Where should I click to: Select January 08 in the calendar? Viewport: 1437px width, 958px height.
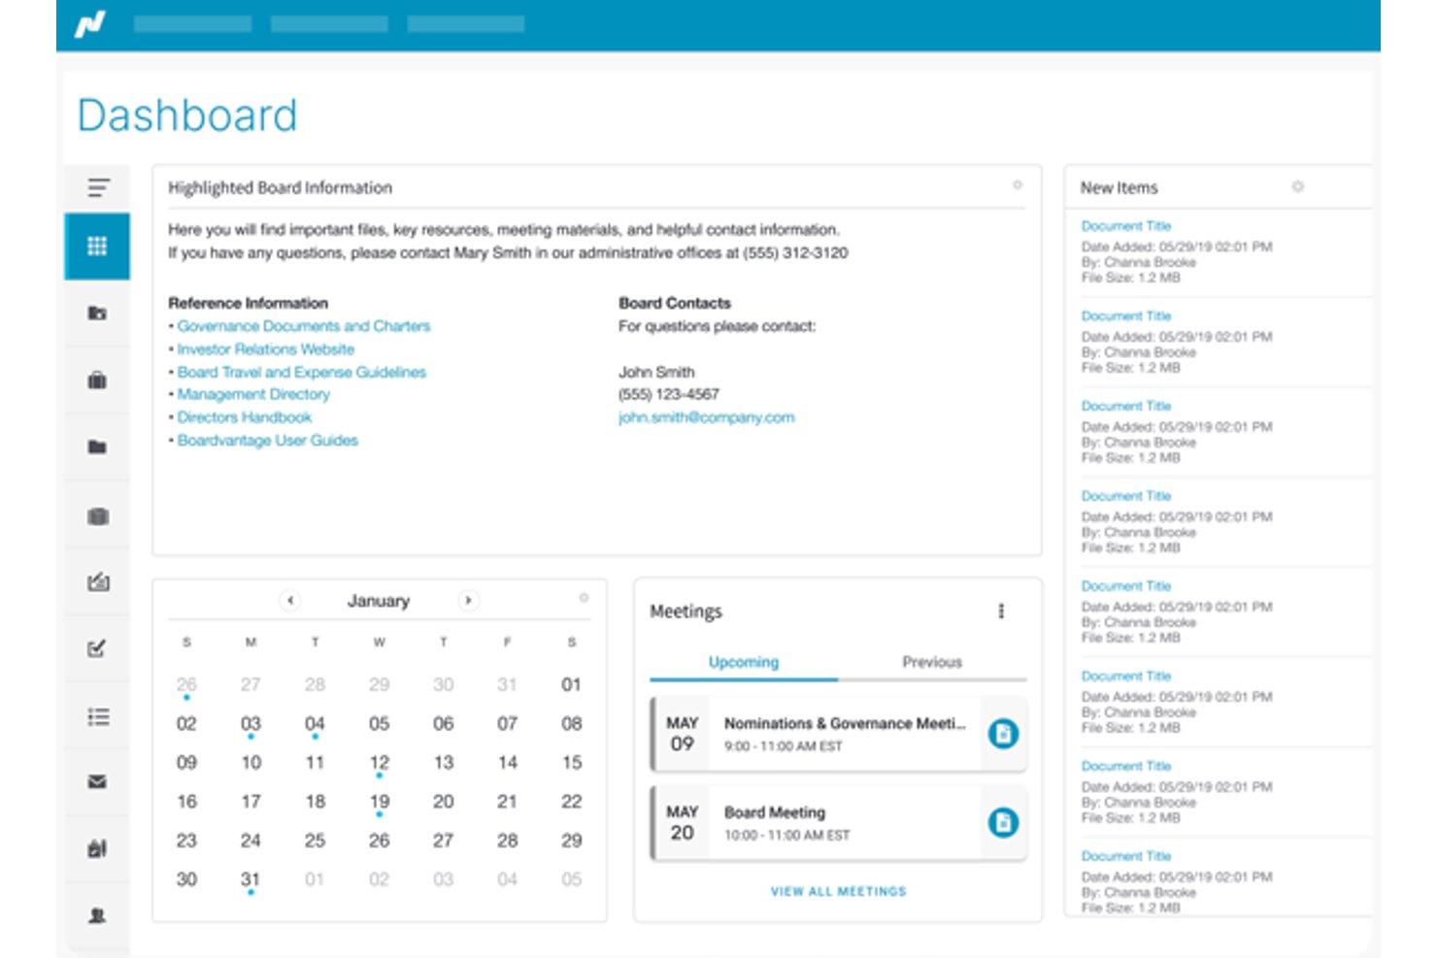pos(571,724)
